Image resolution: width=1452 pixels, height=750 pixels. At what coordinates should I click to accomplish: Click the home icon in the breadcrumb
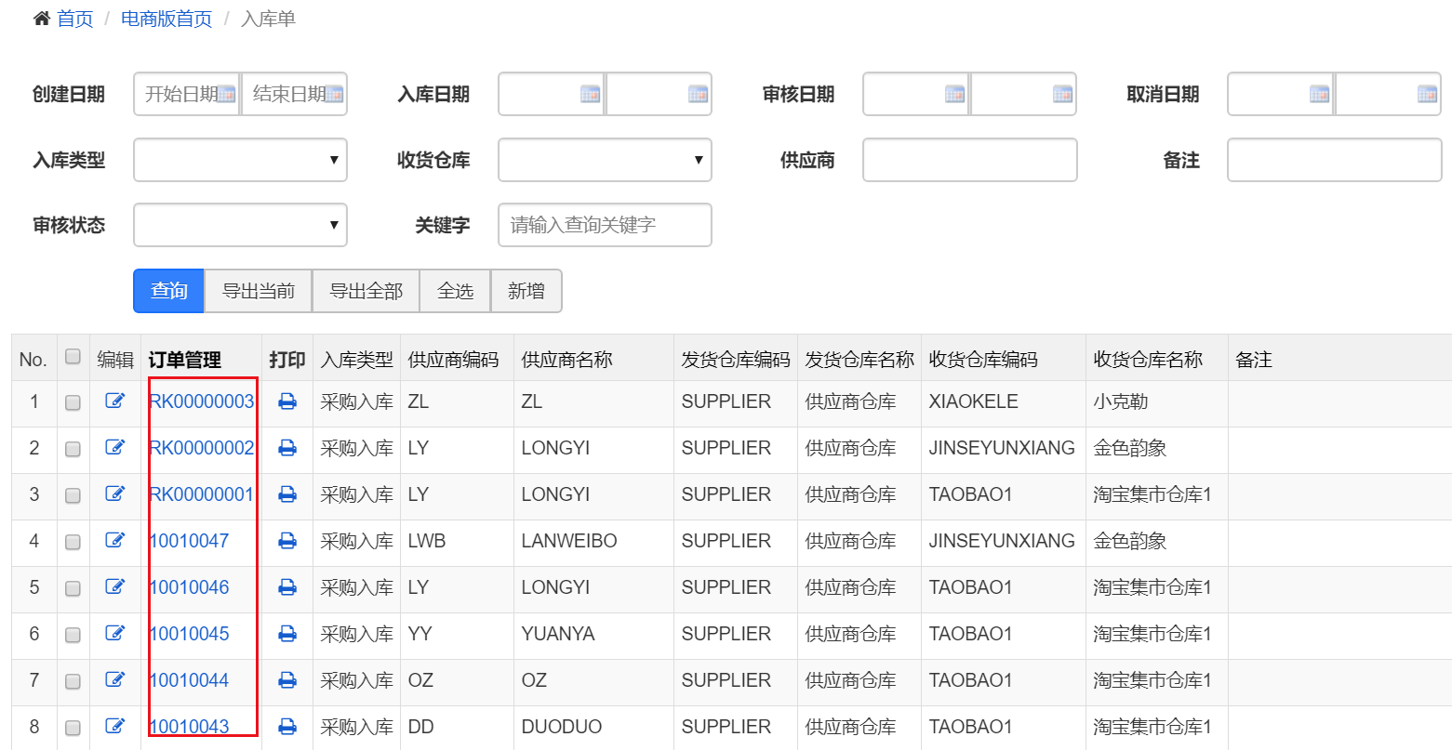(40, 19)
